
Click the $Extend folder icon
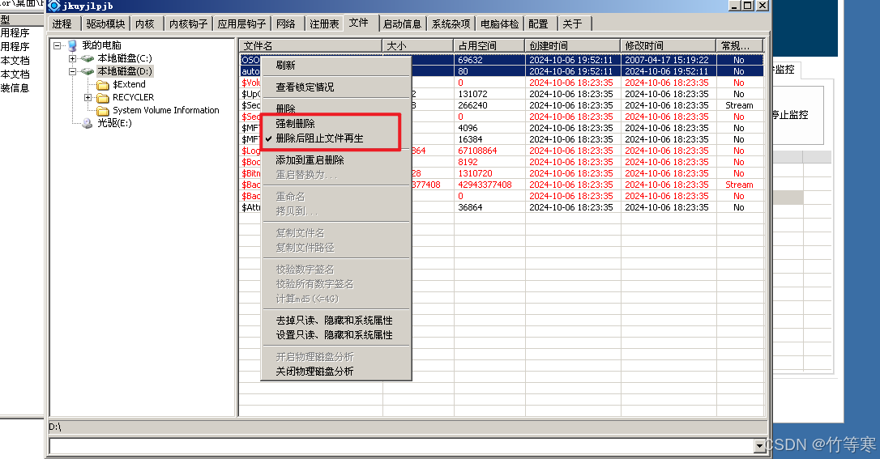pos(103,84)
